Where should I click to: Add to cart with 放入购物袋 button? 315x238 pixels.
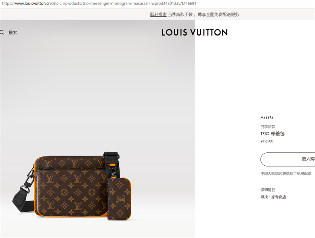(x=288, y=159)
